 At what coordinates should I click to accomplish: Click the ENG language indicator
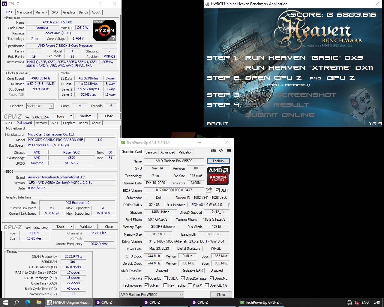(x=365, y=303)
